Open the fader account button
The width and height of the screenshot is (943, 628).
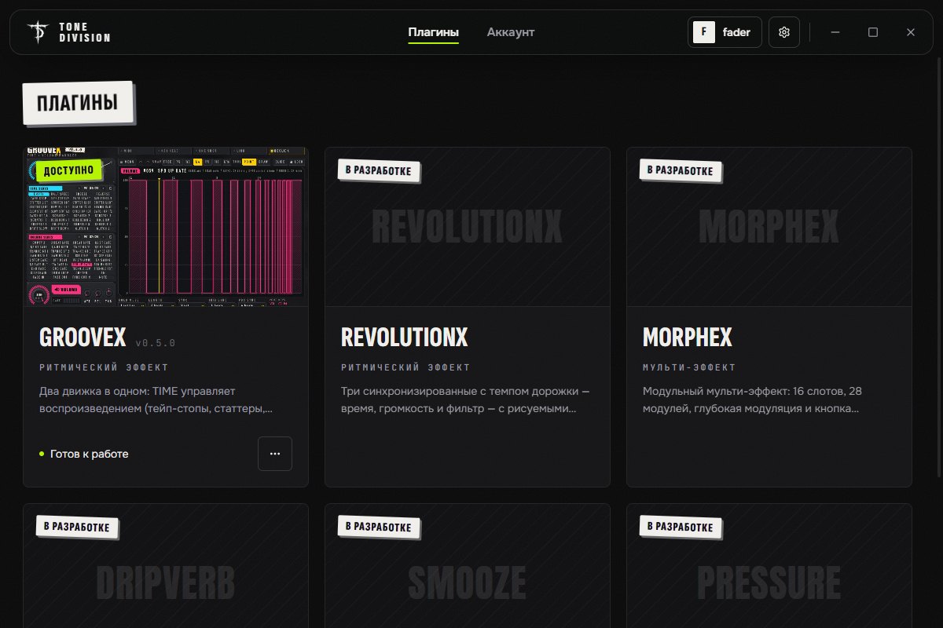point(725,32)
